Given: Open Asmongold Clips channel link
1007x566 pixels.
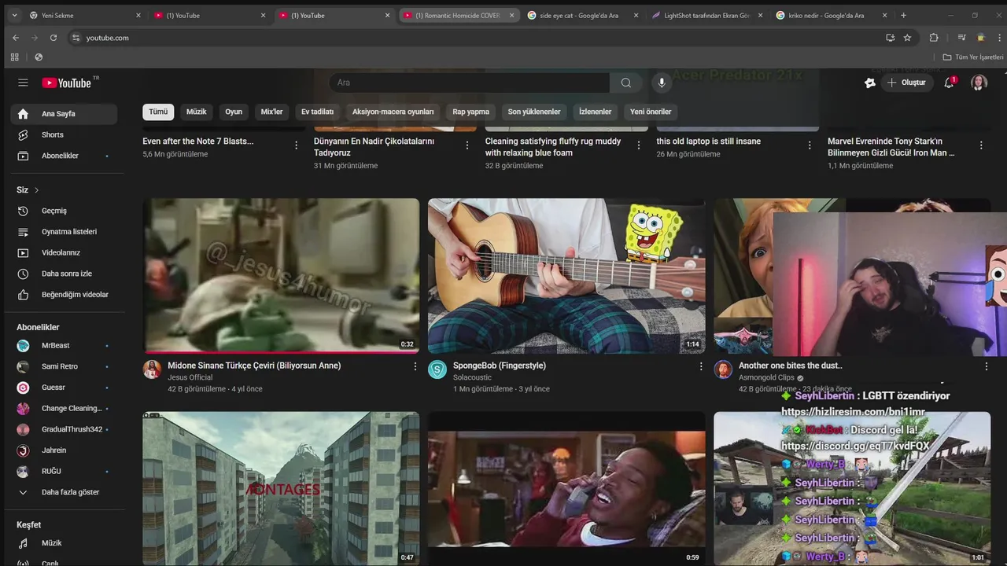Looking at the screenshot, I should click(766, 377).
